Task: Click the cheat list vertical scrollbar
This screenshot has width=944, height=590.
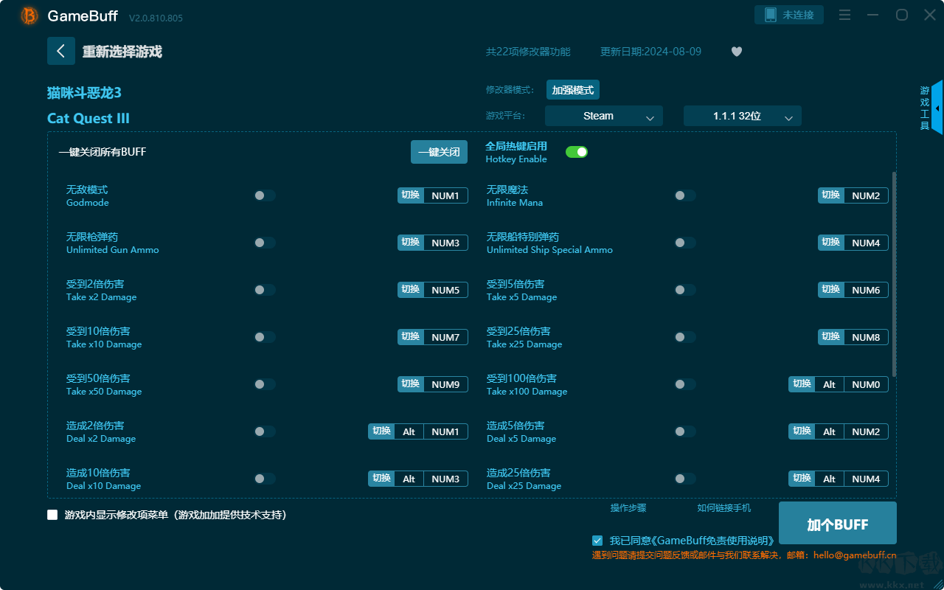Action: pos(895,274)
